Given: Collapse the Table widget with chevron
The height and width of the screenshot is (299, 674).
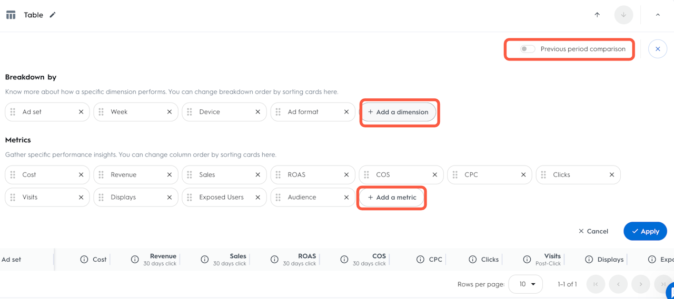Looking at the screenshot, I should [x=658, y=15].
